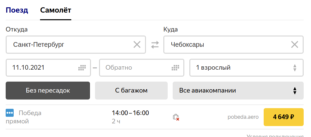The width and height of the screenshot is (311, 137).
Task: Expand the Все авиакомпании dropdown
Action: 238,91
